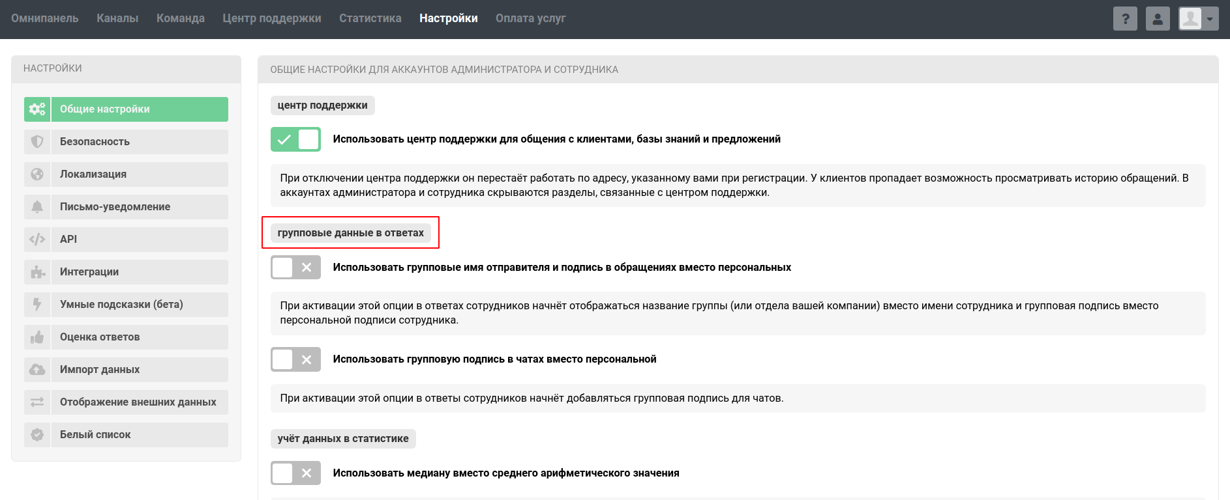Open the Локализация settings section
This screenshot has height=500, width=1230.
click(x=126, y=174)
